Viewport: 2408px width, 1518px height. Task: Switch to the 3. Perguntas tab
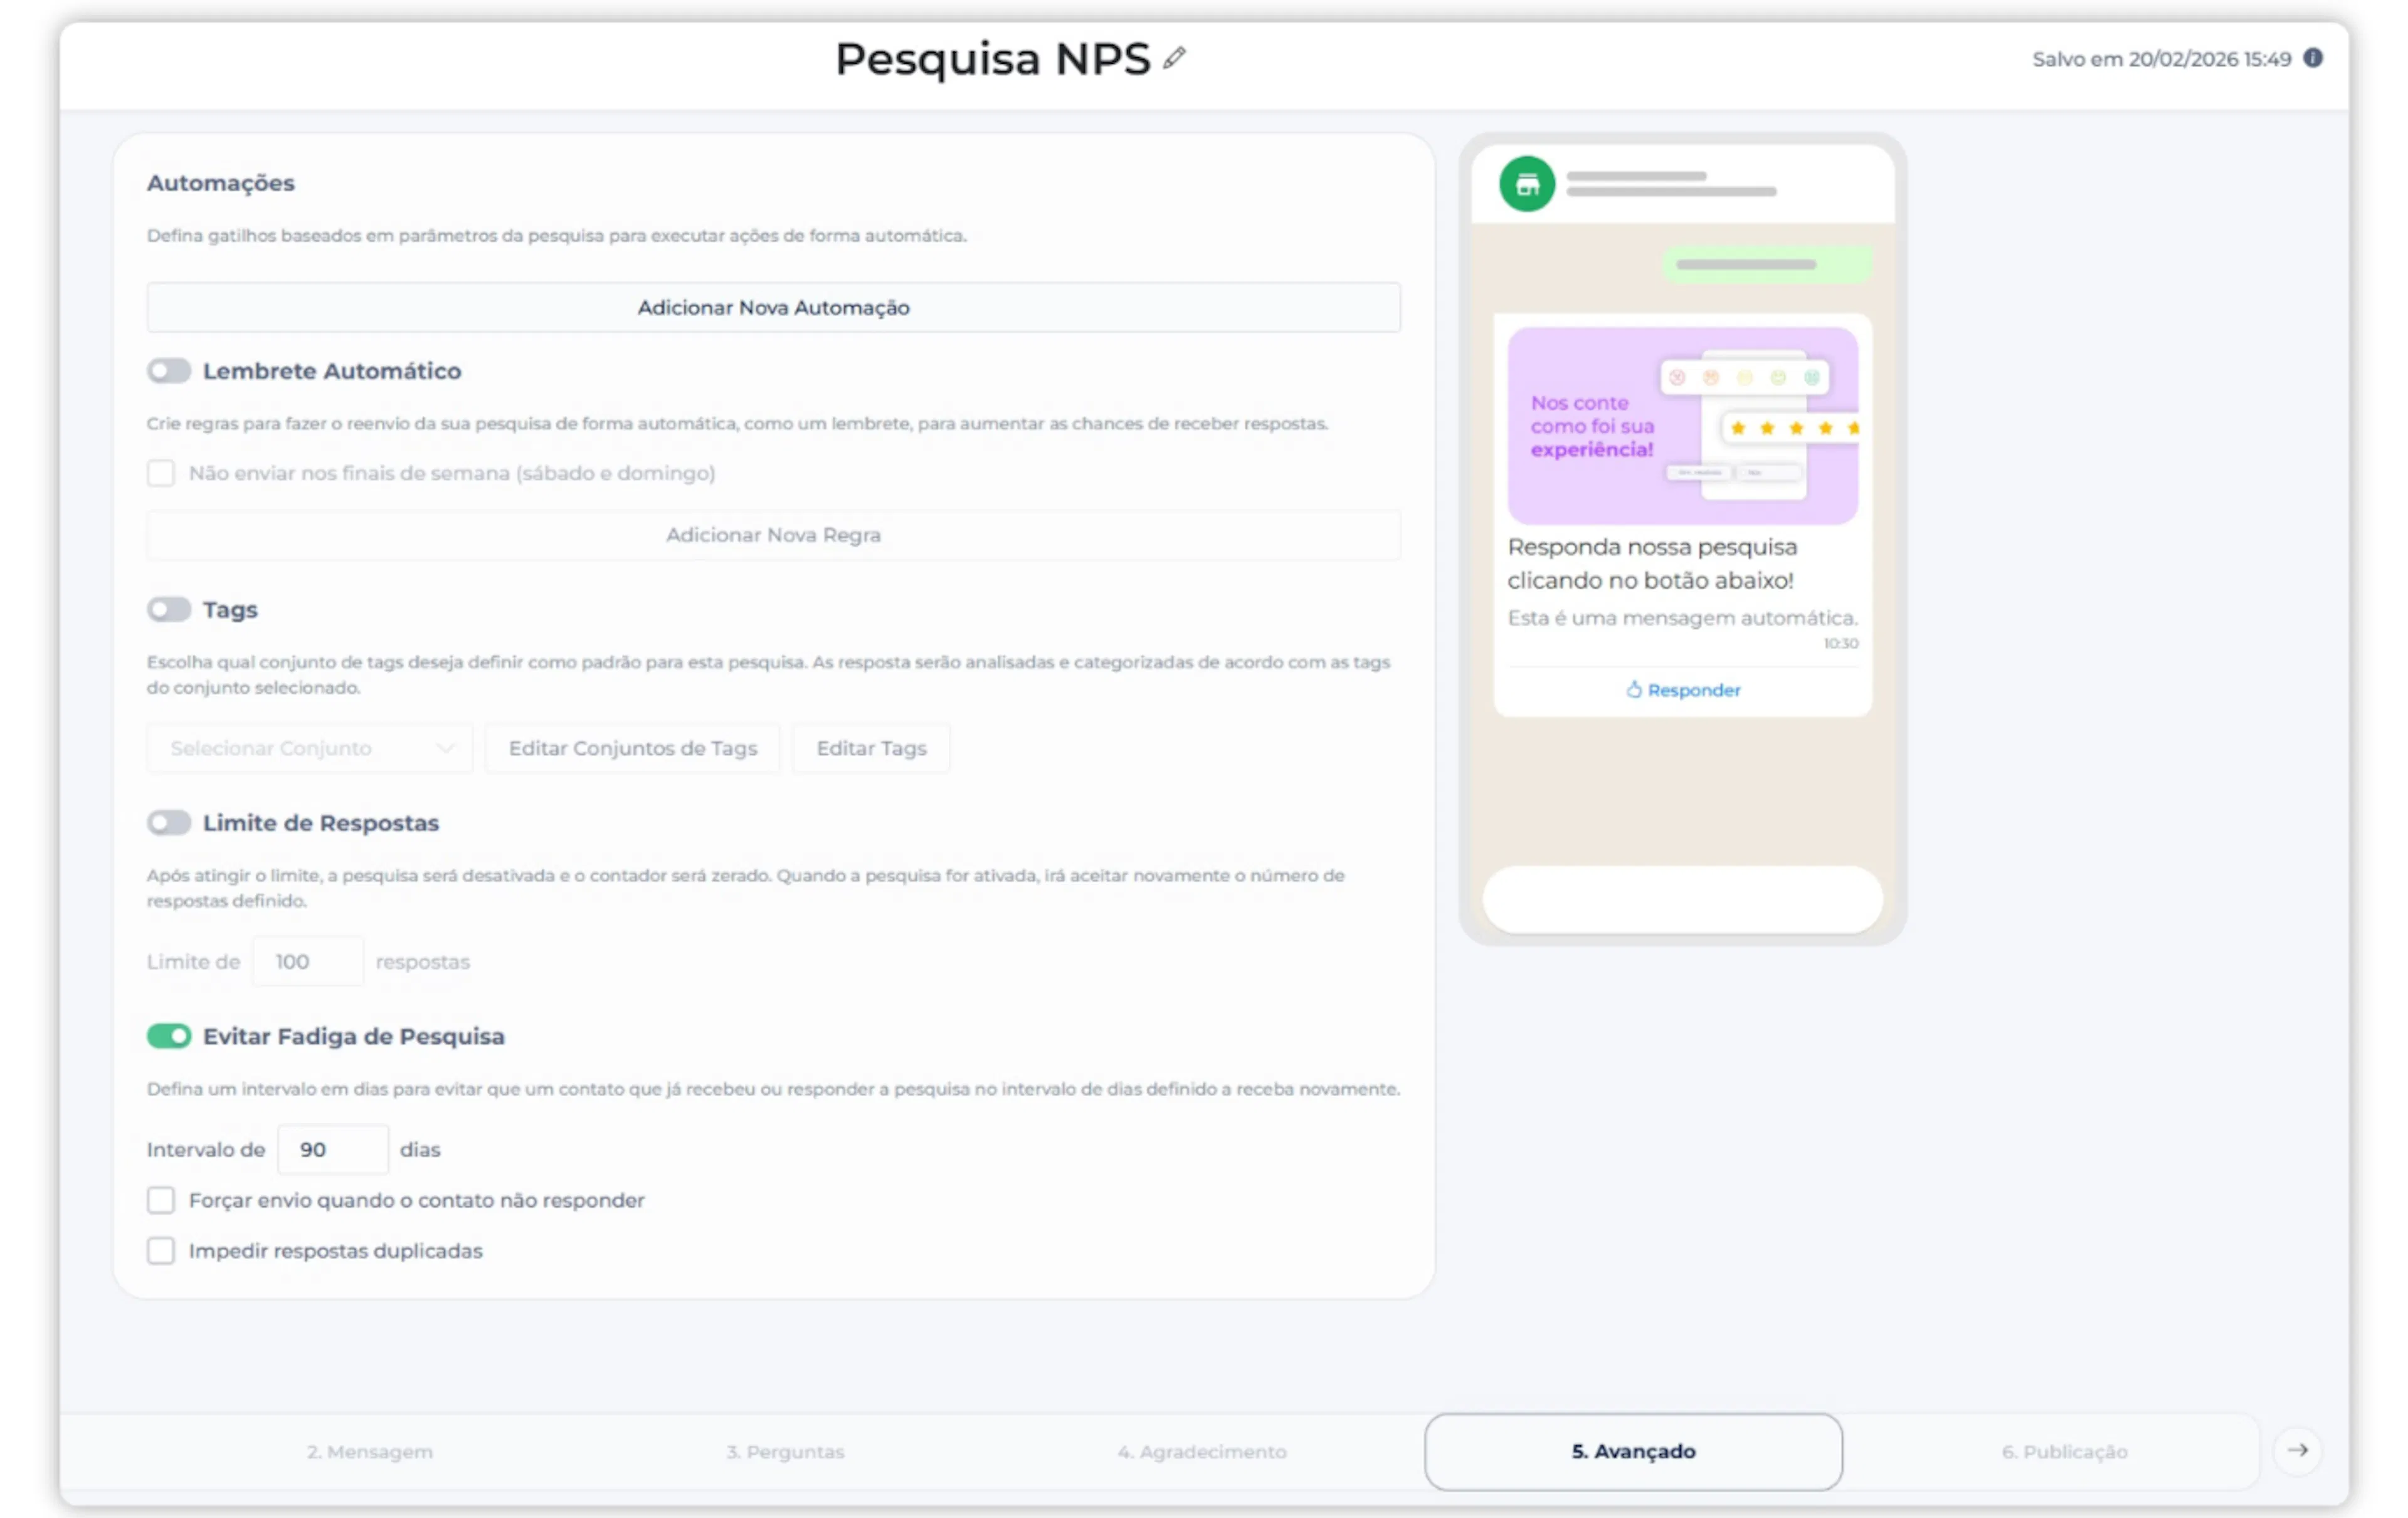tap(785, 1451)
